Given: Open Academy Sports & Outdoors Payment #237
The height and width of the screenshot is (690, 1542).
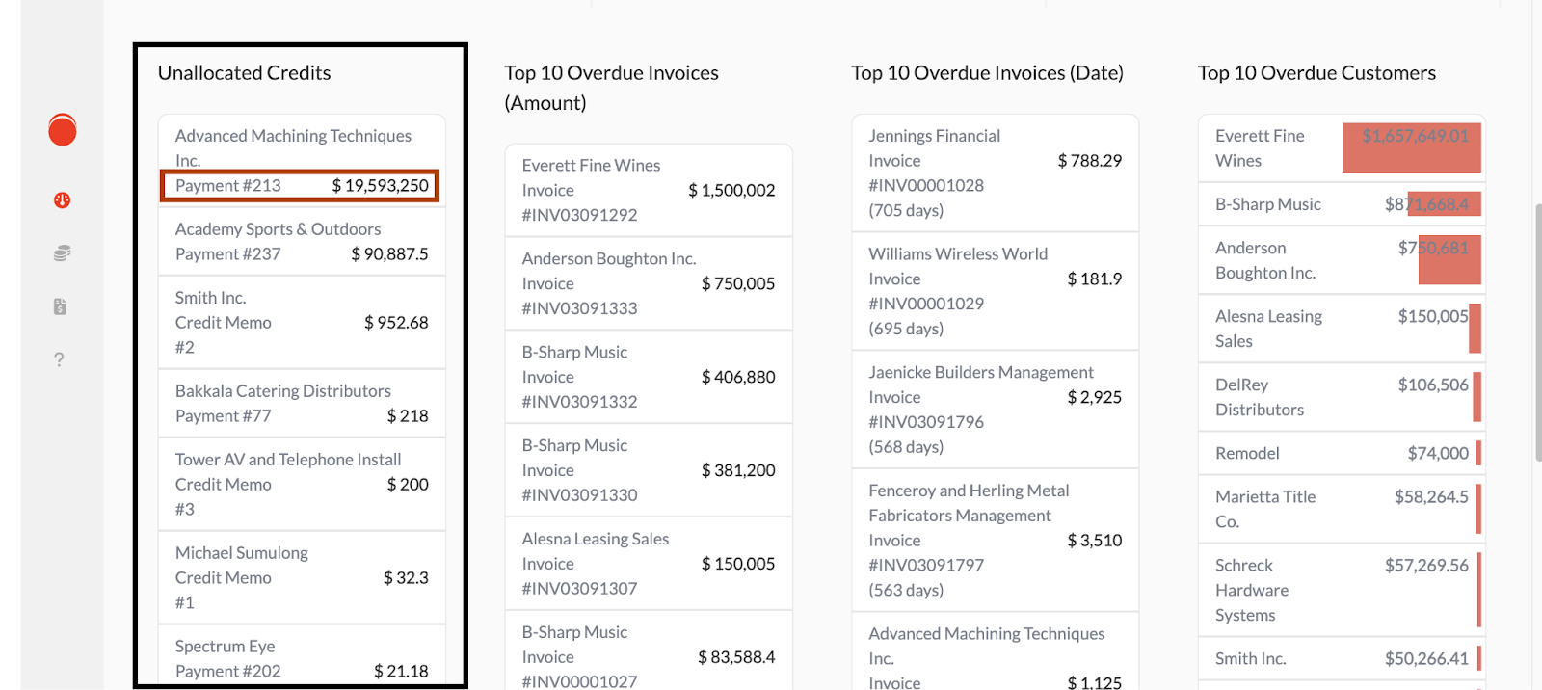Looking at the screenshot, I should pos(302,242).
